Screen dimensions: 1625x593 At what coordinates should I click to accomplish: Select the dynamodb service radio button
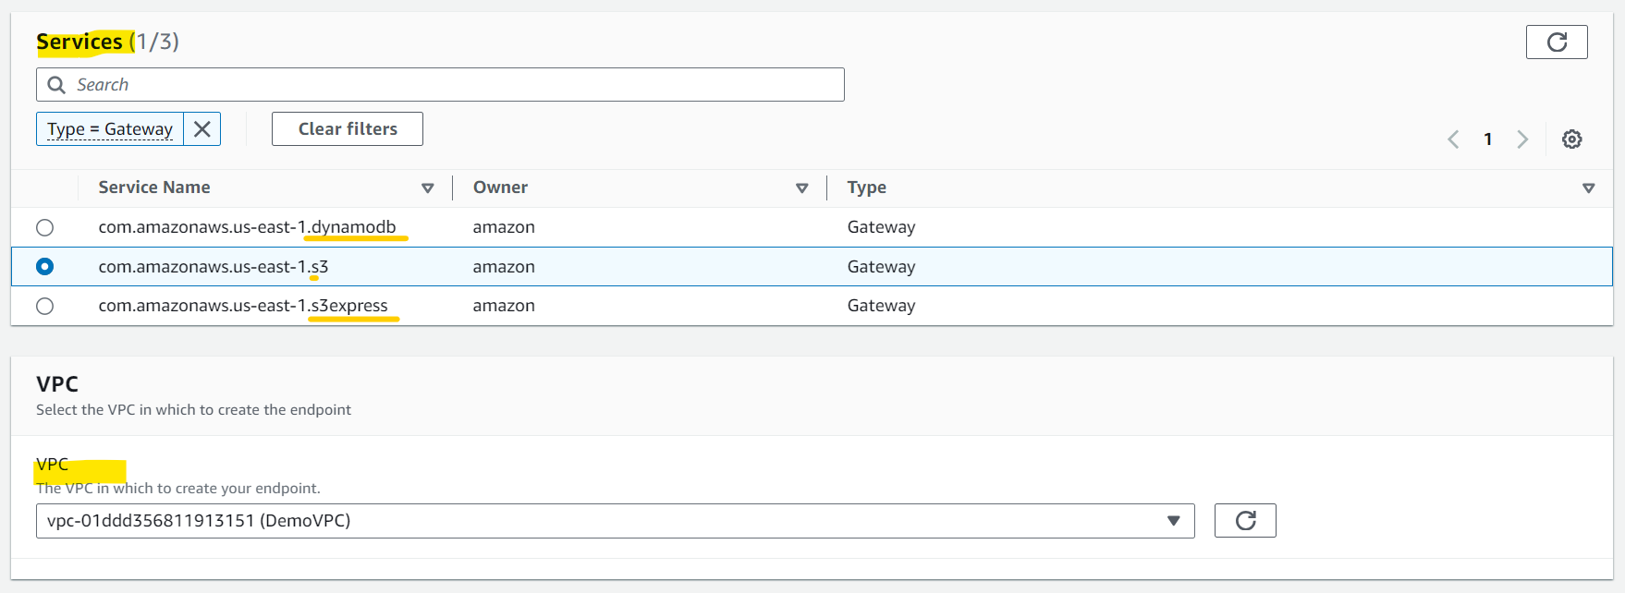pyautogui.click(x=44, y=227)
